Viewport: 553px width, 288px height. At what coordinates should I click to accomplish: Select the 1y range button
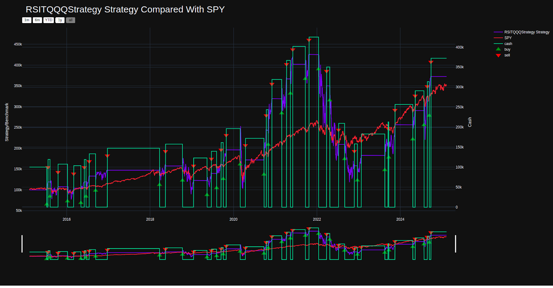[x=60, y=20]
